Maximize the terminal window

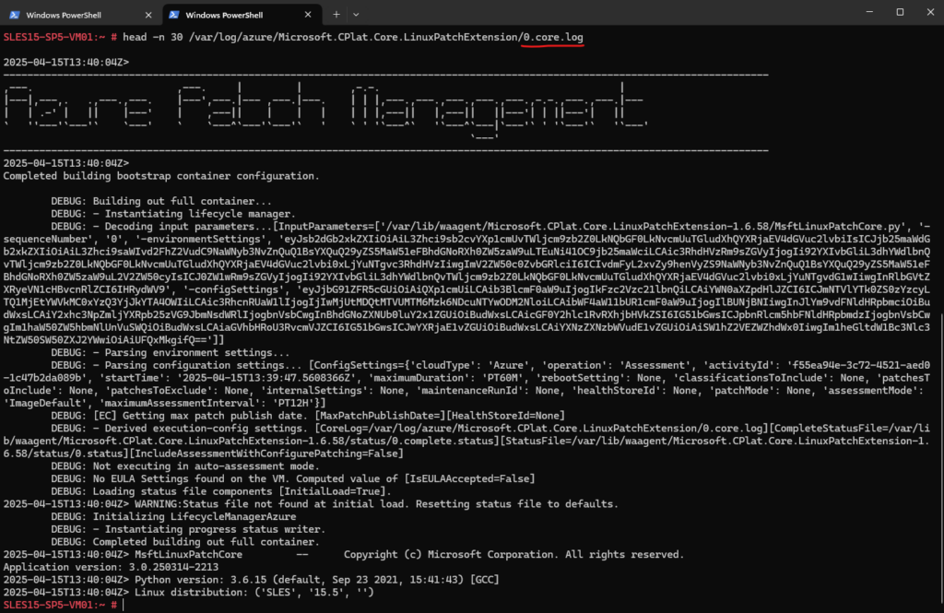pos(900,12)
